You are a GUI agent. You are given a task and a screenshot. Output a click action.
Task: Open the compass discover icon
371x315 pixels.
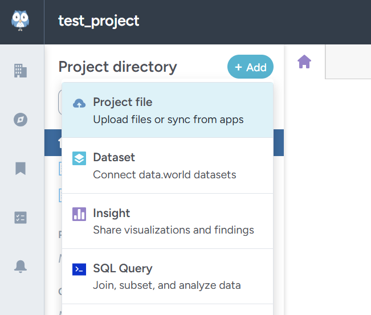[x=21, y=120]
